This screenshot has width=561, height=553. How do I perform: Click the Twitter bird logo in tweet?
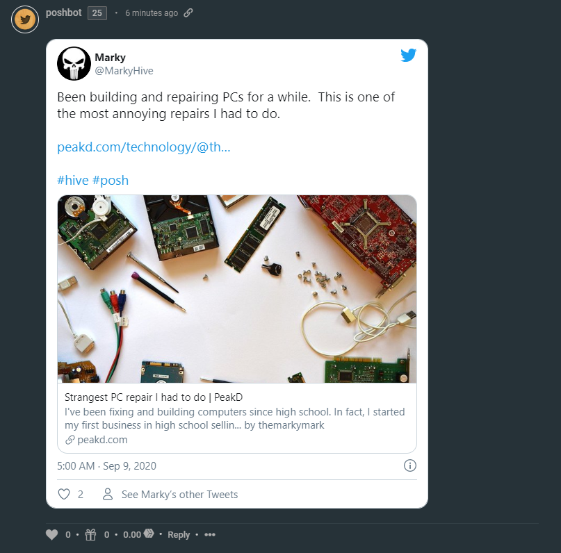409,56
